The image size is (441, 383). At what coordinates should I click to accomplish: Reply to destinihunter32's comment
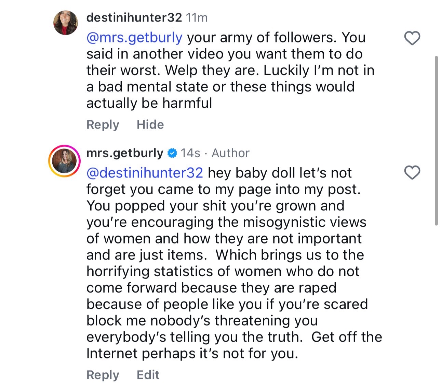[103, 125]
